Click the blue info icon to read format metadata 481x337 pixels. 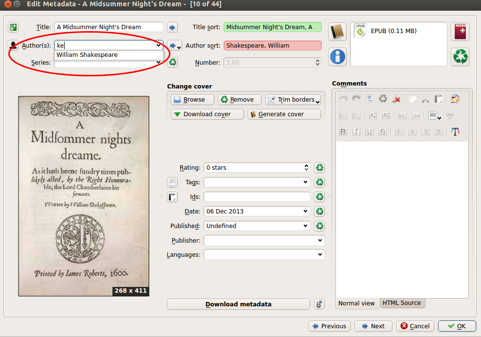click(x=337, y=57)
